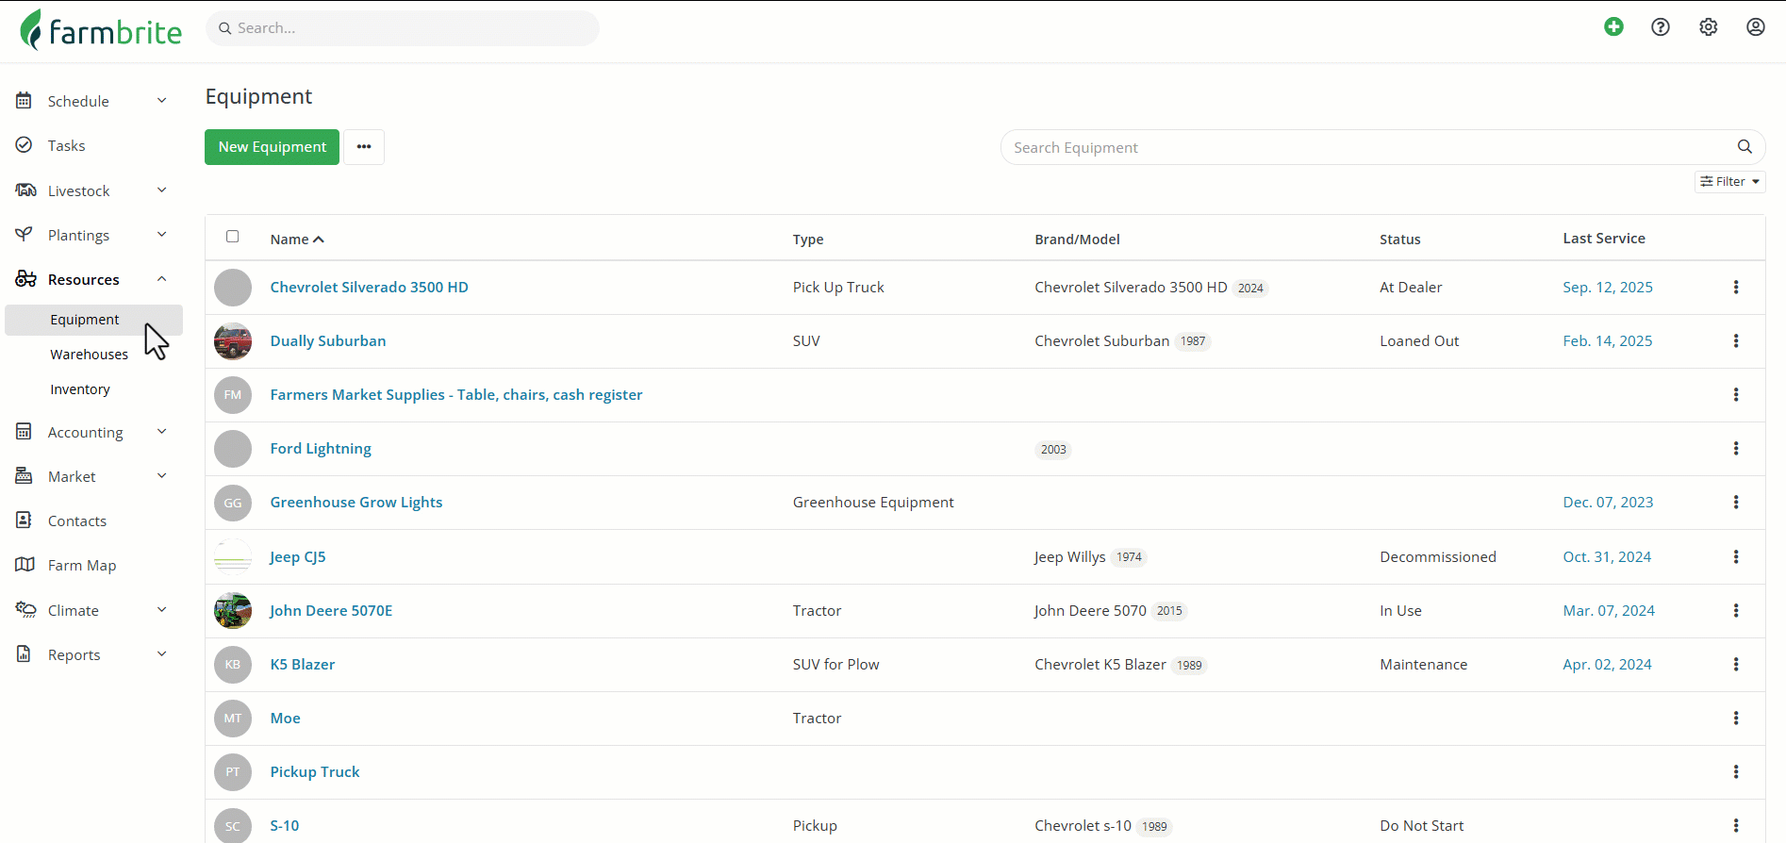
Task: Open the Filter dropdown
Action: pos(1730,182)
